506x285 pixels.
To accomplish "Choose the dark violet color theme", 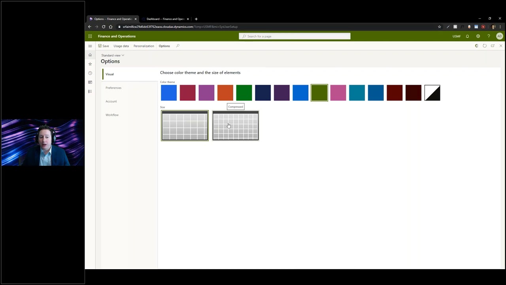I will 281,93.
